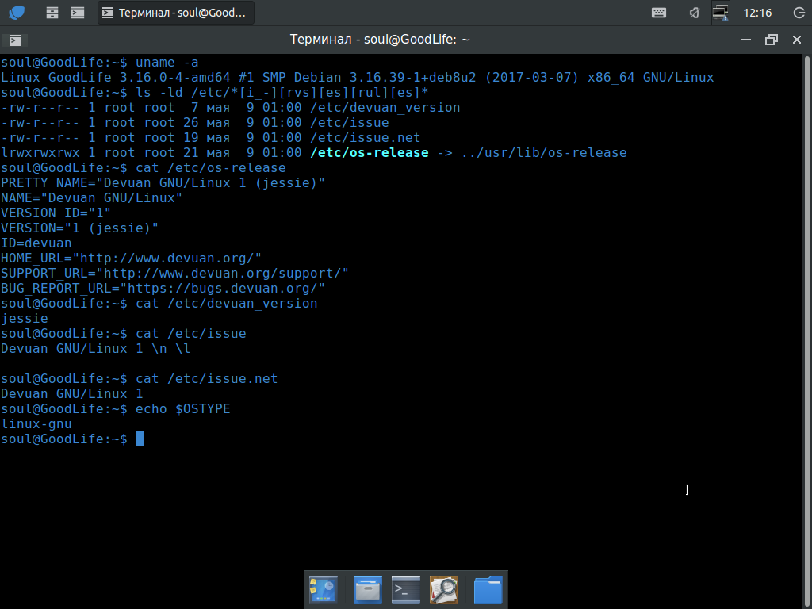The height and width of the screenshot is (609, 812).
Task: Show desktop via dock icon with sticky notes
Action: coord(324,590)
